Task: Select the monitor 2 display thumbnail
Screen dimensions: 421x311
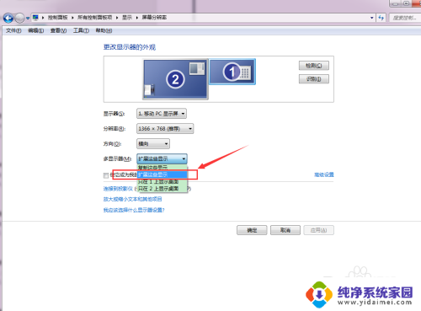Action: [x=175, y=79]
